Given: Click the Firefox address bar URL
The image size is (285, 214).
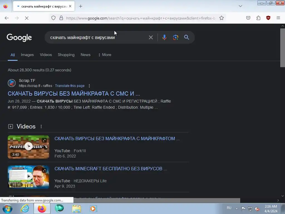Looking at the screenshot, I should pyautogui.click(x=141, y=18).
